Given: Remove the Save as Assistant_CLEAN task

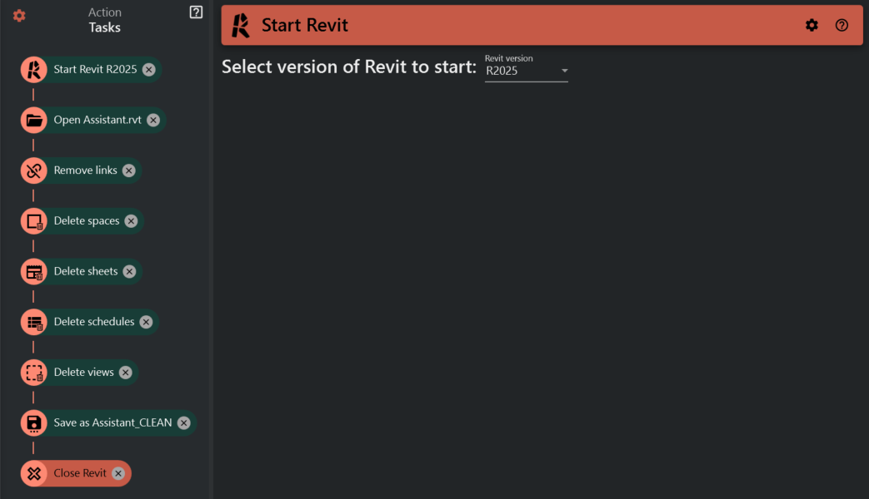Looking at the screenshot, I should click(183, 422).
